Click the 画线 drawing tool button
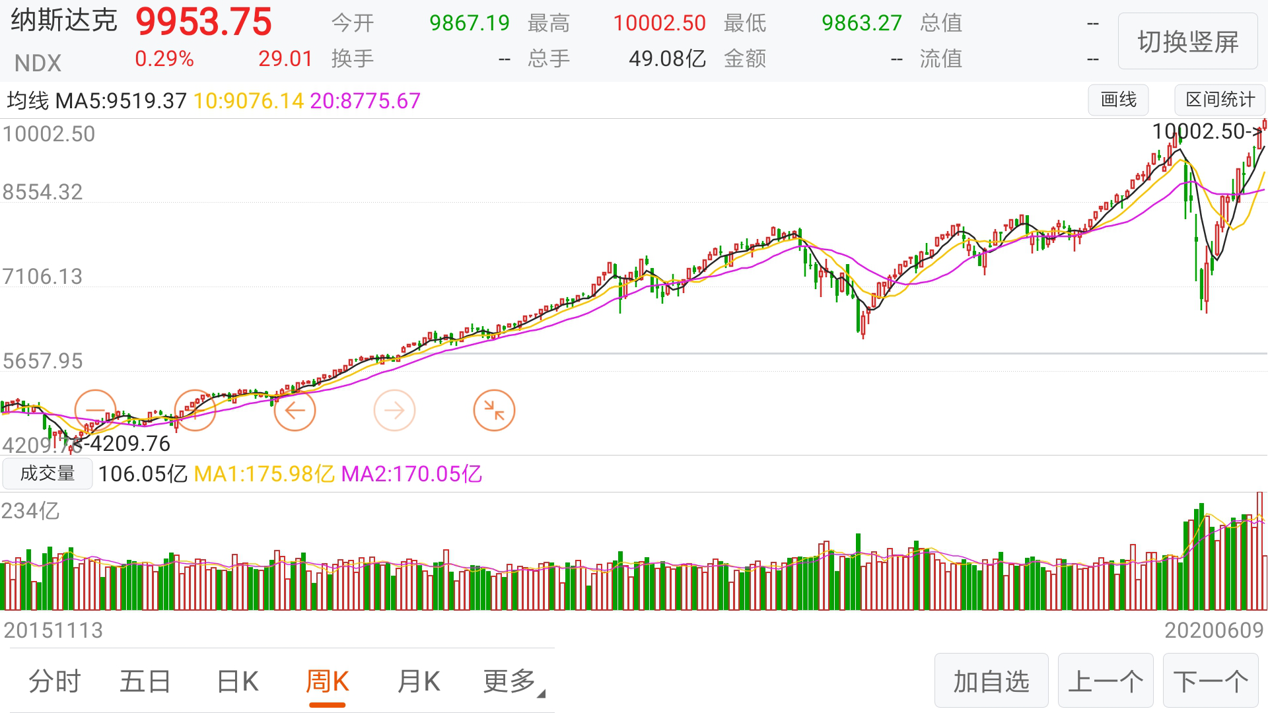 pyautogui.click(x=1118, y=100)
